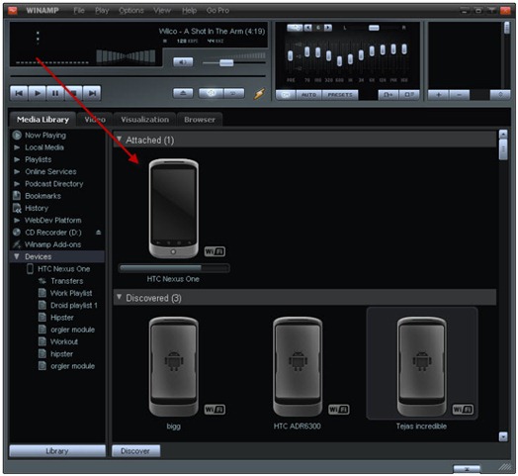The image size is (518, 476).
Task: Click the Go Pro menu item
Action: [x=217, y=11]
